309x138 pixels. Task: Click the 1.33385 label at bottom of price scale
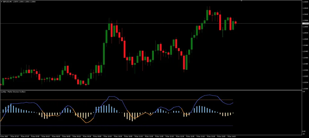click(305, 88)
